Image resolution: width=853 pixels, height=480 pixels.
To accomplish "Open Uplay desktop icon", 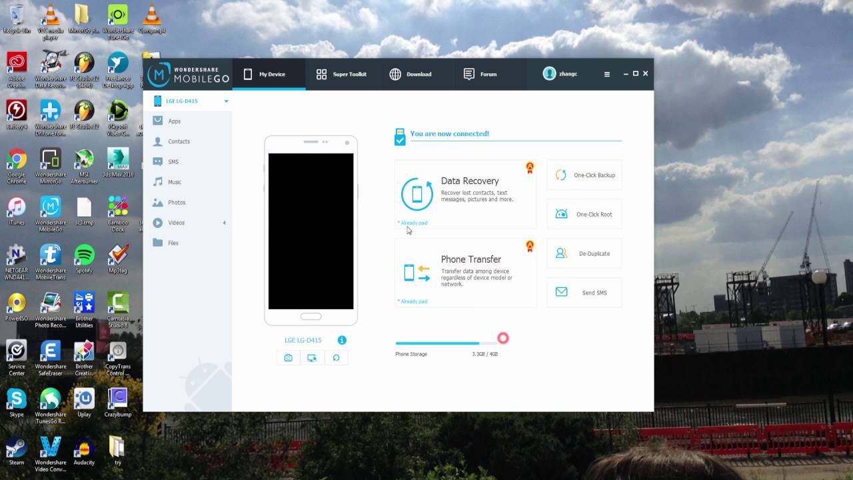I will [85, 403].
